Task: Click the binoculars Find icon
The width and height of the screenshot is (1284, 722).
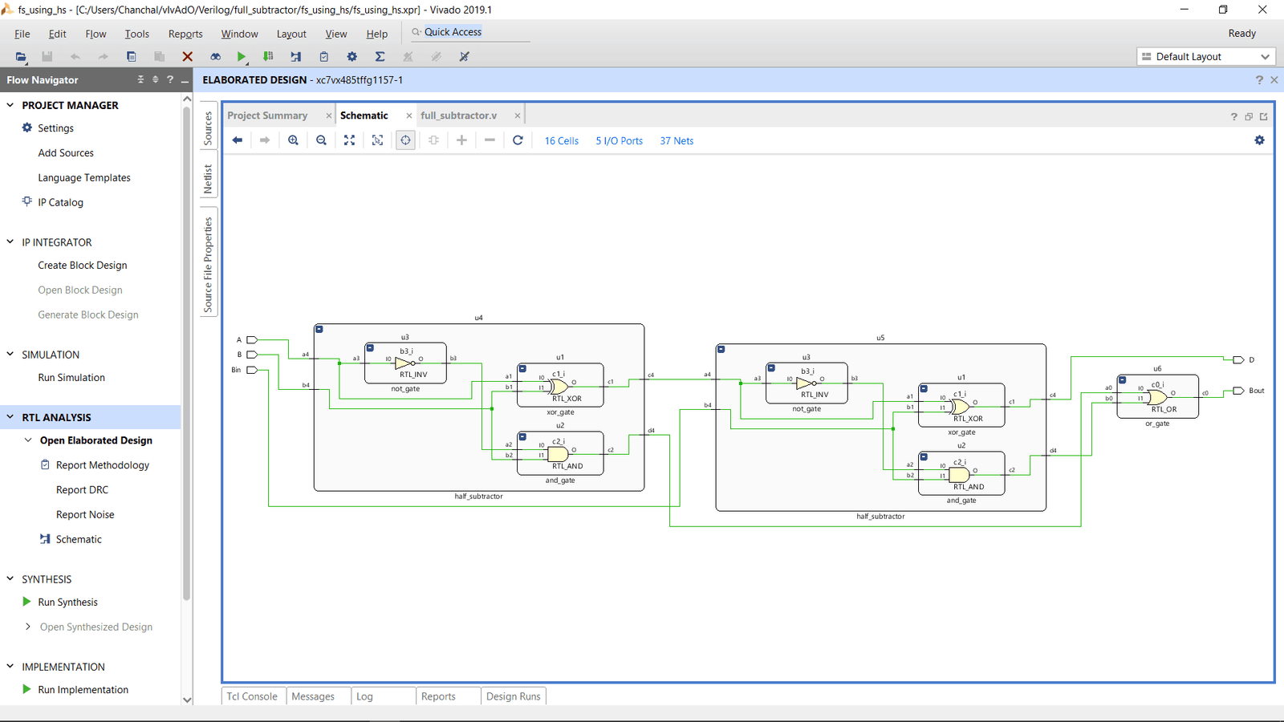Action: (x=215, y=56)
